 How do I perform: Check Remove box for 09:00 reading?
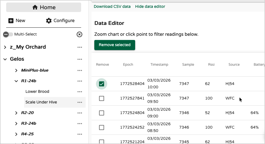pyautogui.click(x=102, y=113)
